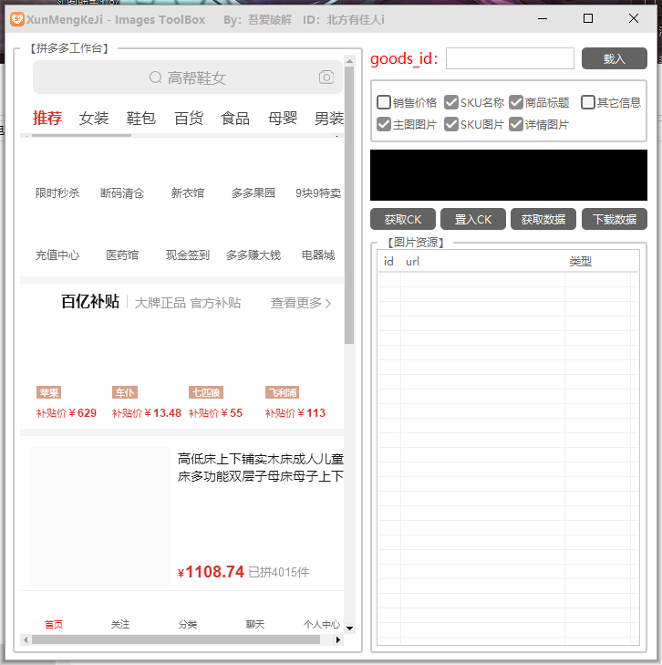The width and height of the screenshot is (662, 665).
Task: Switch to the 食品 category tab
Action: tap(235, 118)
